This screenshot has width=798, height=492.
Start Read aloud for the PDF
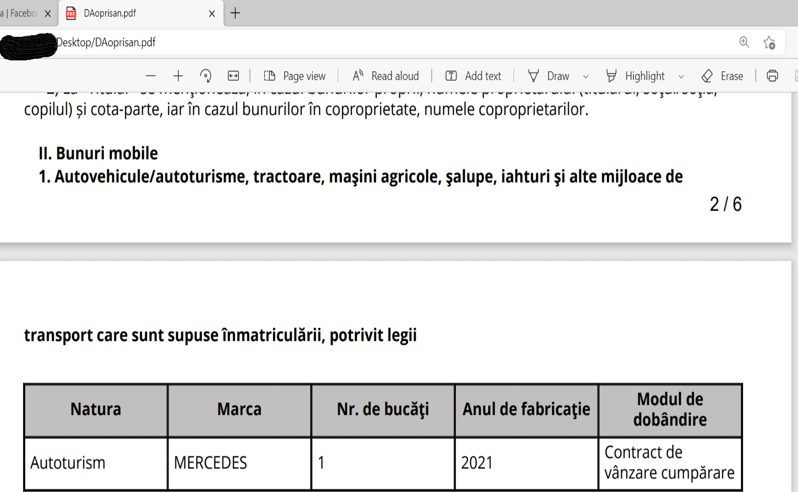[386, 76]
